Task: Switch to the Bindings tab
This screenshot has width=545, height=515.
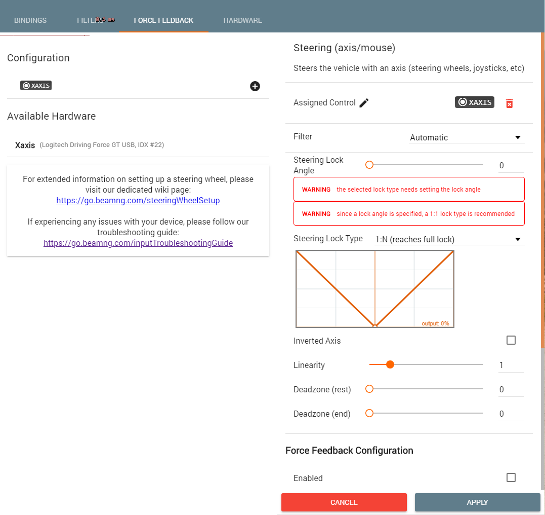Action: click(30, 20)
